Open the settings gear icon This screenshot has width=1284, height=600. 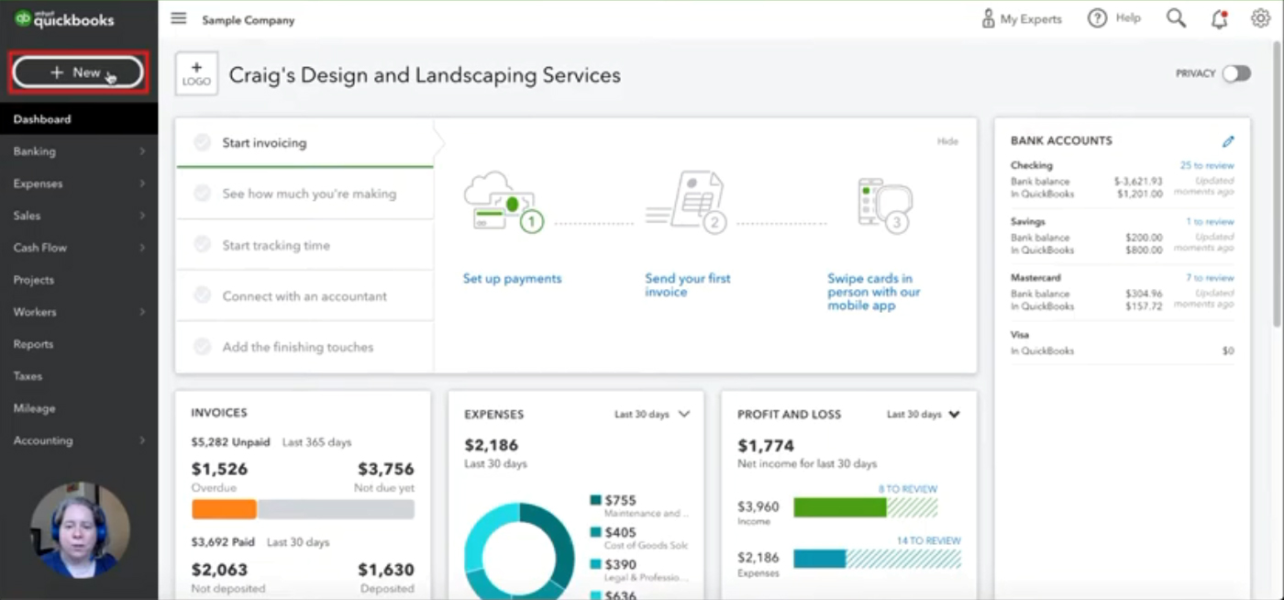click(1260, 18)
